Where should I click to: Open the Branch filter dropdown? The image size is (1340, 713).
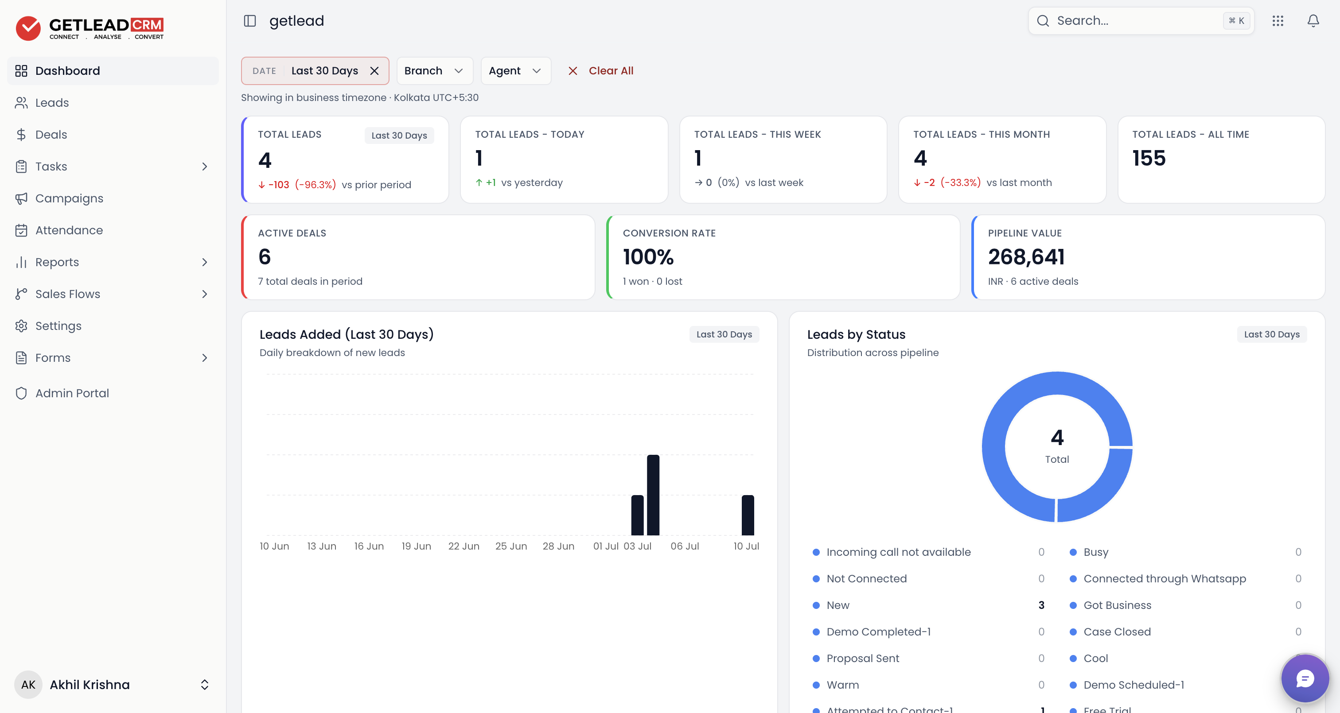434,71
